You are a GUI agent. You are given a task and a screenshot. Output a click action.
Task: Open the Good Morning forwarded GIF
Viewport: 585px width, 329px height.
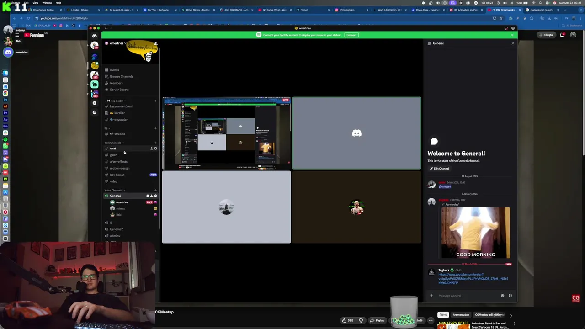[475, 233]
